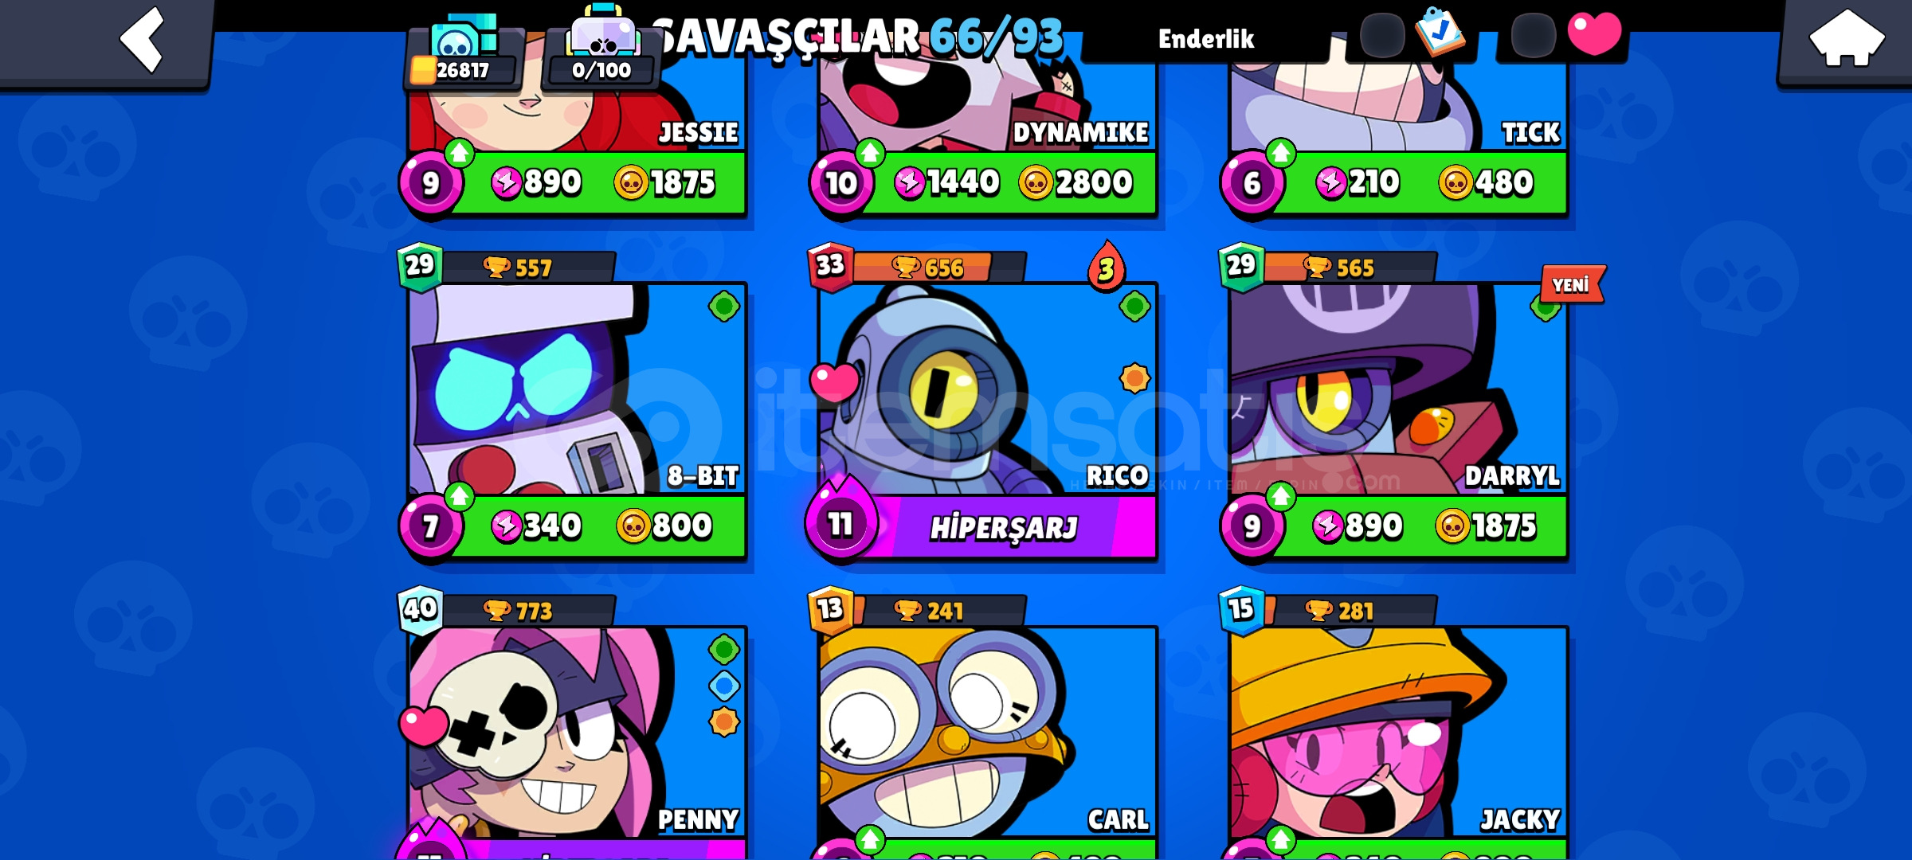
Task: Select Penny's pink favorite heart icon
Action: click(x=423, y=726)
